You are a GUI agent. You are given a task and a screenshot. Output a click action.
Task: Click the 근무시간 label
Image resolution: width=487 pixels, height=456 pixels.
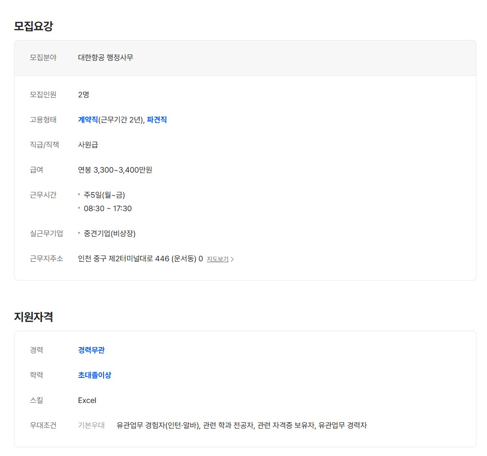pos(43,195)
